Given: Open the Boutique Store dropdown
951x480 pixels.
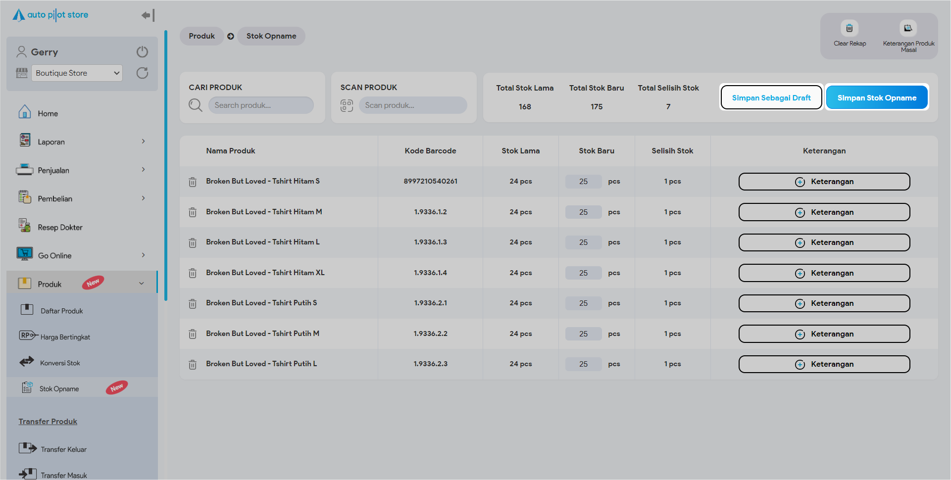Looking at the screenshot, I should click(x=77, y=73).
